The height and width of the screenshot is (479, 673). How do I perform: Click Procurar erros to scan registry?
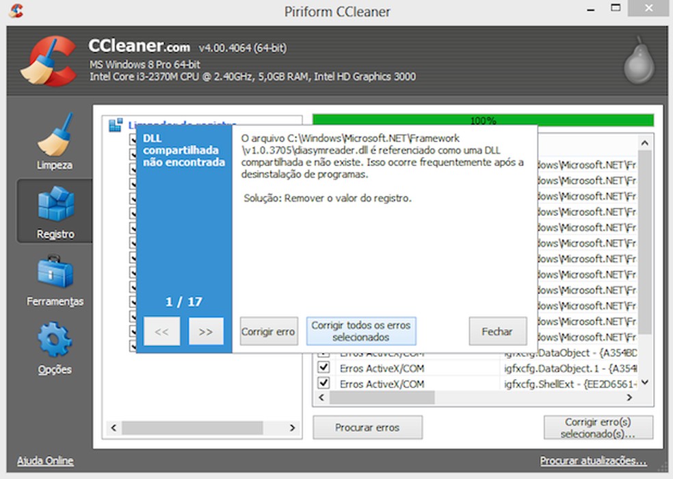coord(367,428)
